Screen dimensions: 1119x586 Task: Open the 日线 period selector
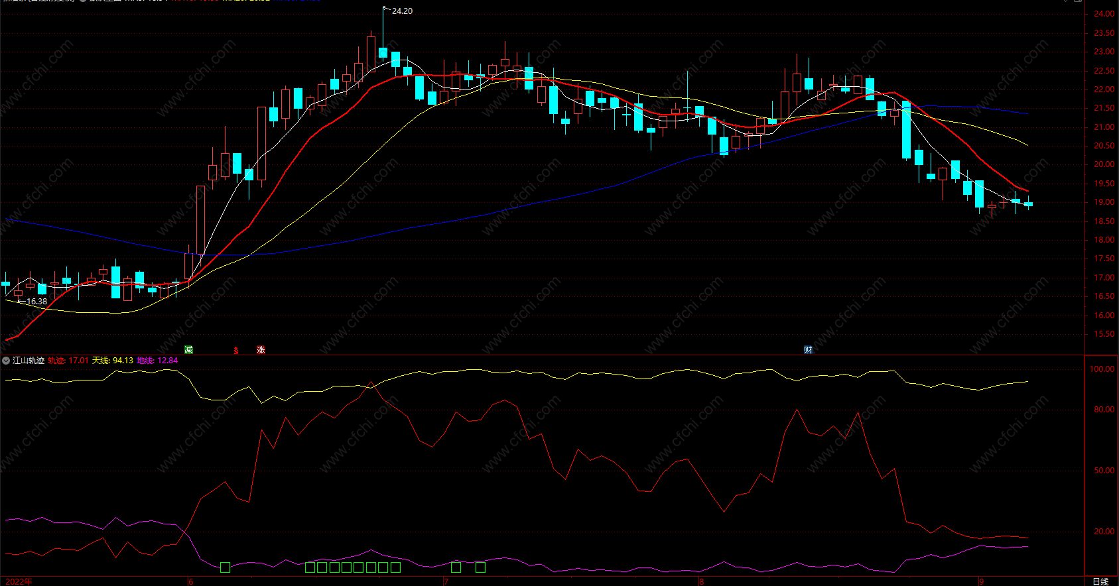[x=1100, y=581]
